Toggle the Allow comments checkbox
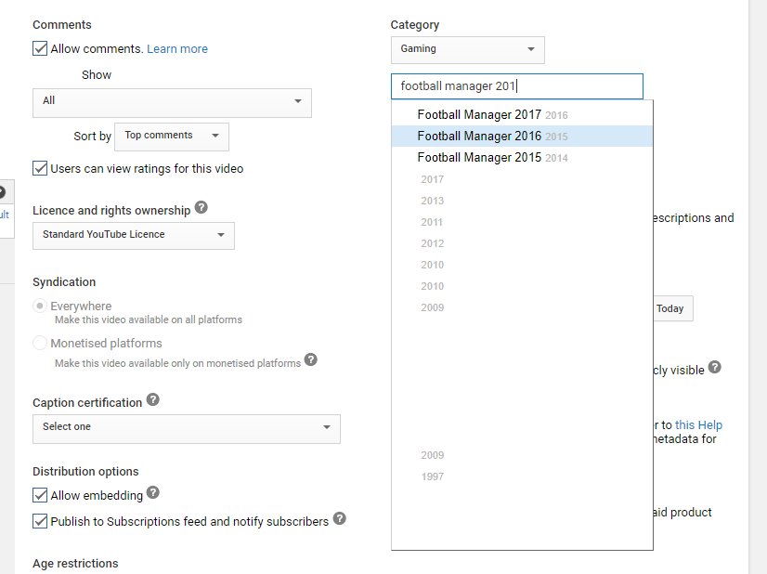Image resolution: width=767 pixels, height=574 pixels. pos(40,48)
